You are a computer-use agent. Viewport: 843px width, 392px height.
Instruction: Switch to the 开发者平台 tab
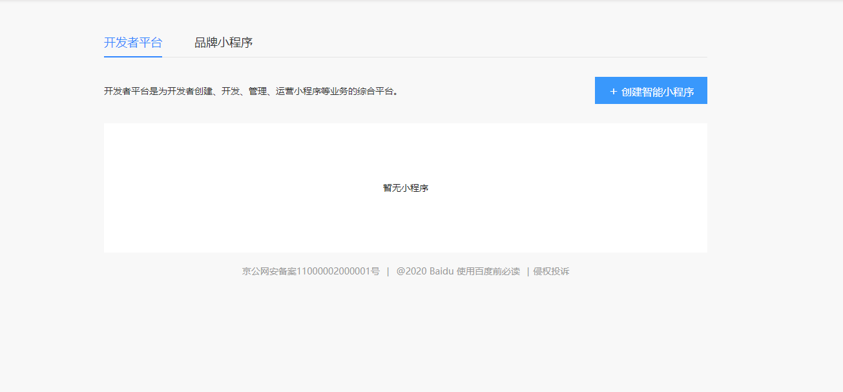coord(133,43)
